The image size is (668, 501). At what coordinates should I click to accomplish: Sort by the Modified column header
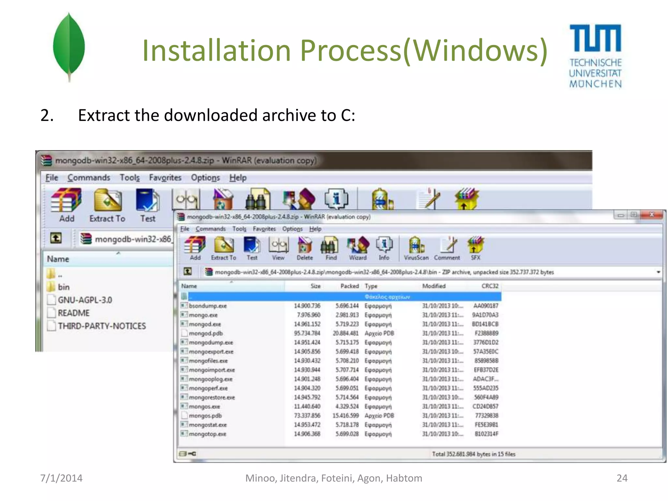click(x=433, y=286)
